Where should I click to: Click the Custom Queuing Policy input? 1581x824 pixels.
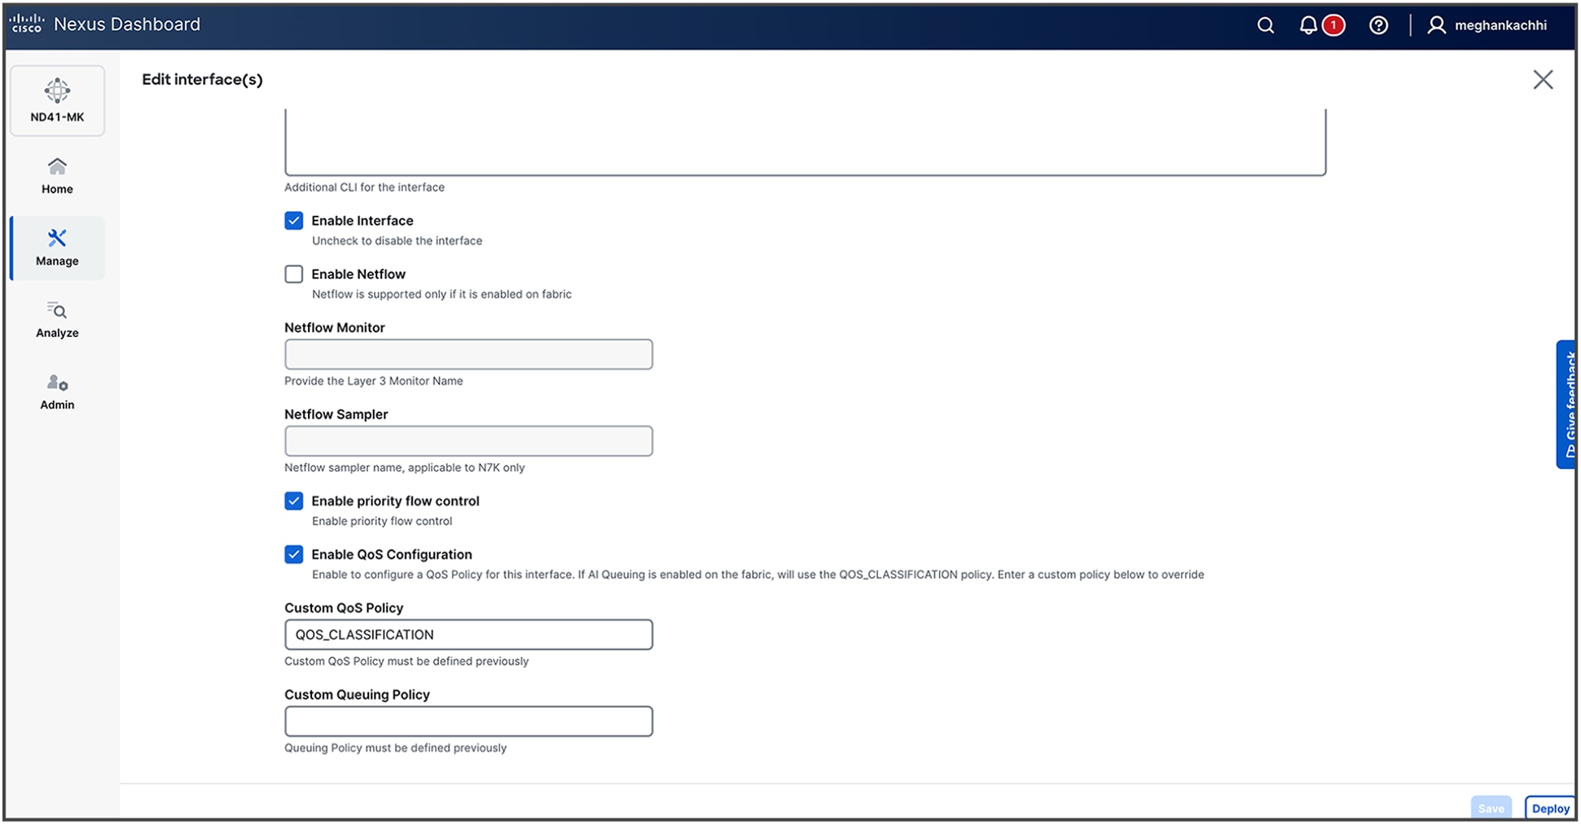(x=468, y=721)
